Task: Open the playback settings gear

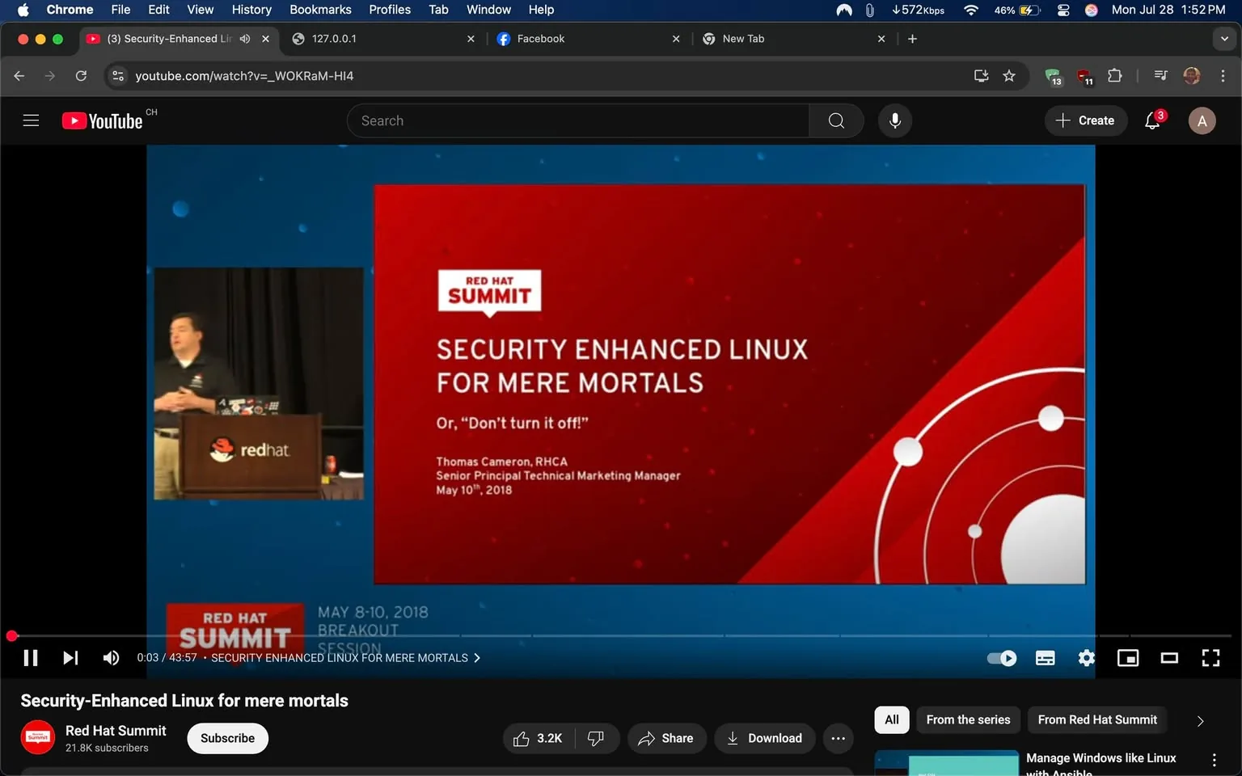Action: point(1086,657)
